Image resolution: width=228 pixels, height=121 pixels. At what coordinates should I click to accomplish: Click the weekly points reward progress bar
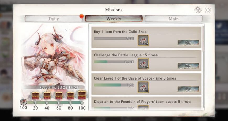pos(55,103)
